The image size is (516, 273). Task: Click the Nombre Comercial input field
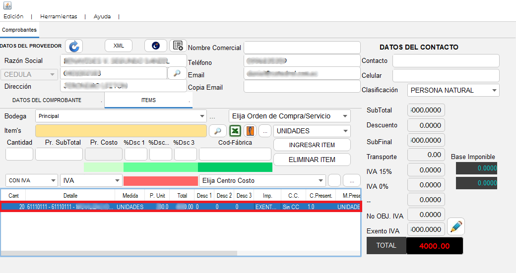(302, 48)
